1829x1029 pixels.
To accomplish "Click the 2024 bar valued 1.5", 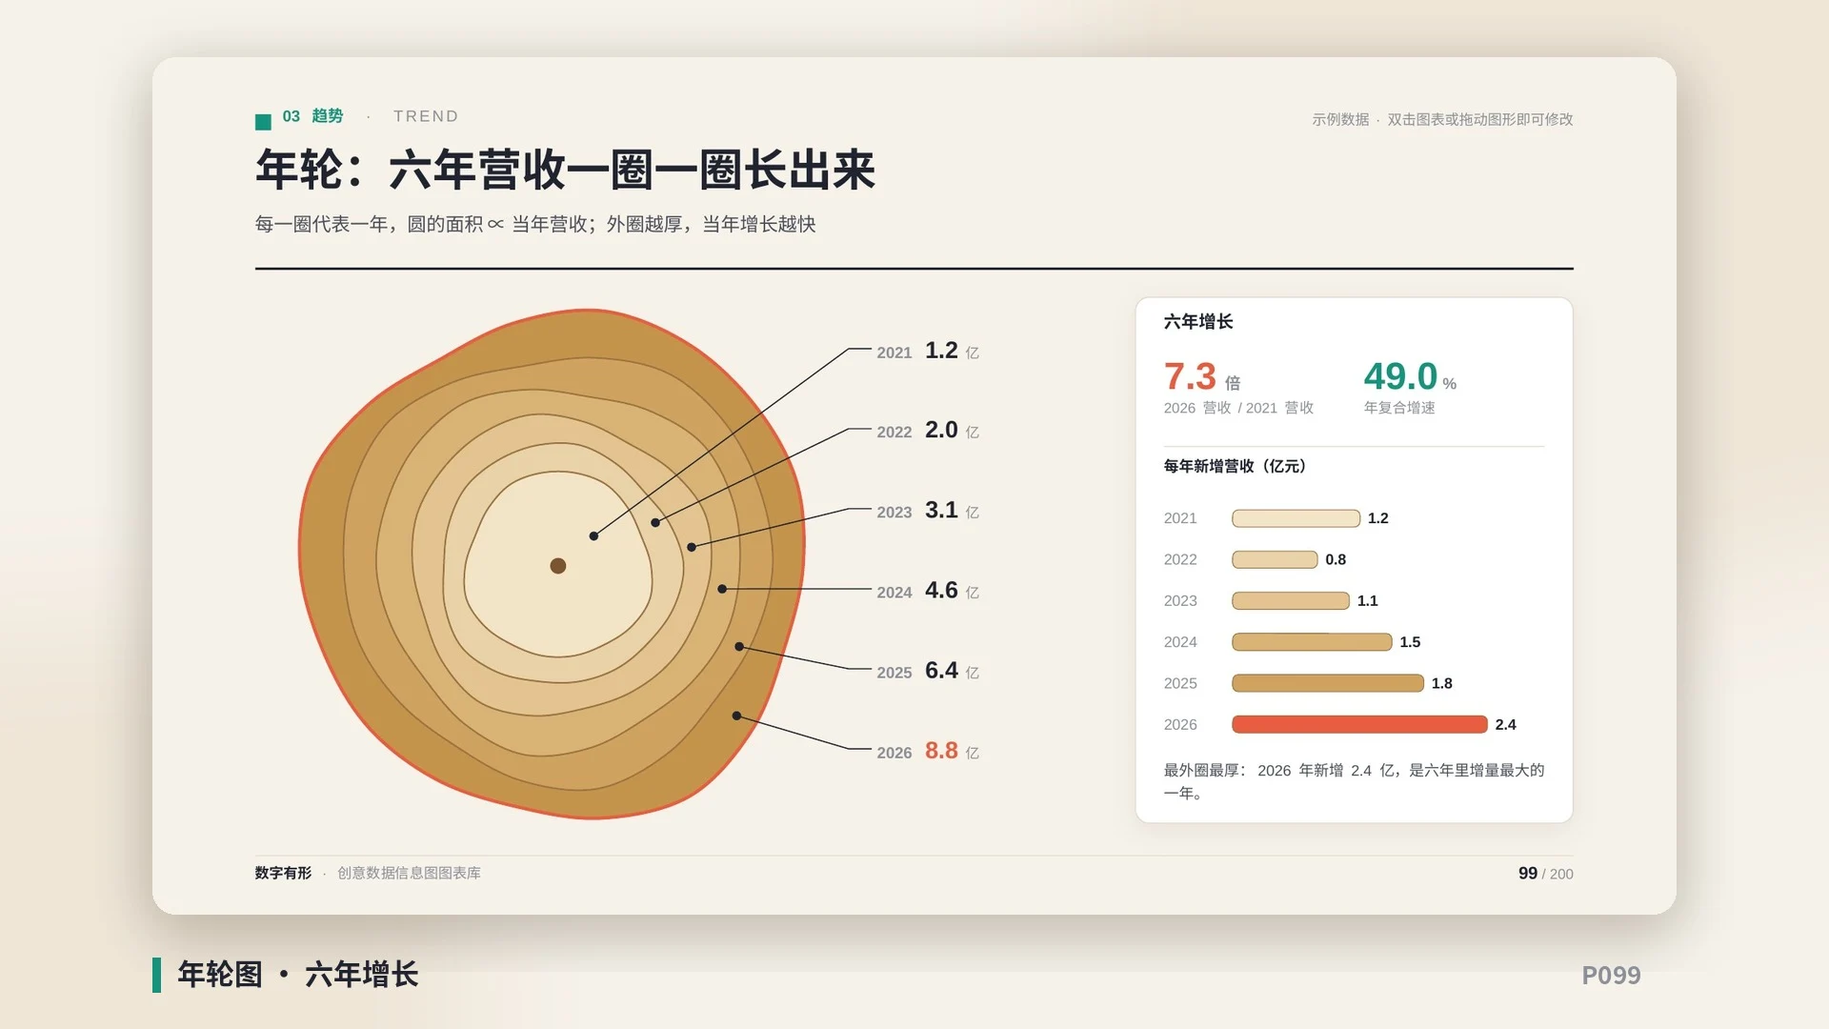I will click(x=1312, y=642).
